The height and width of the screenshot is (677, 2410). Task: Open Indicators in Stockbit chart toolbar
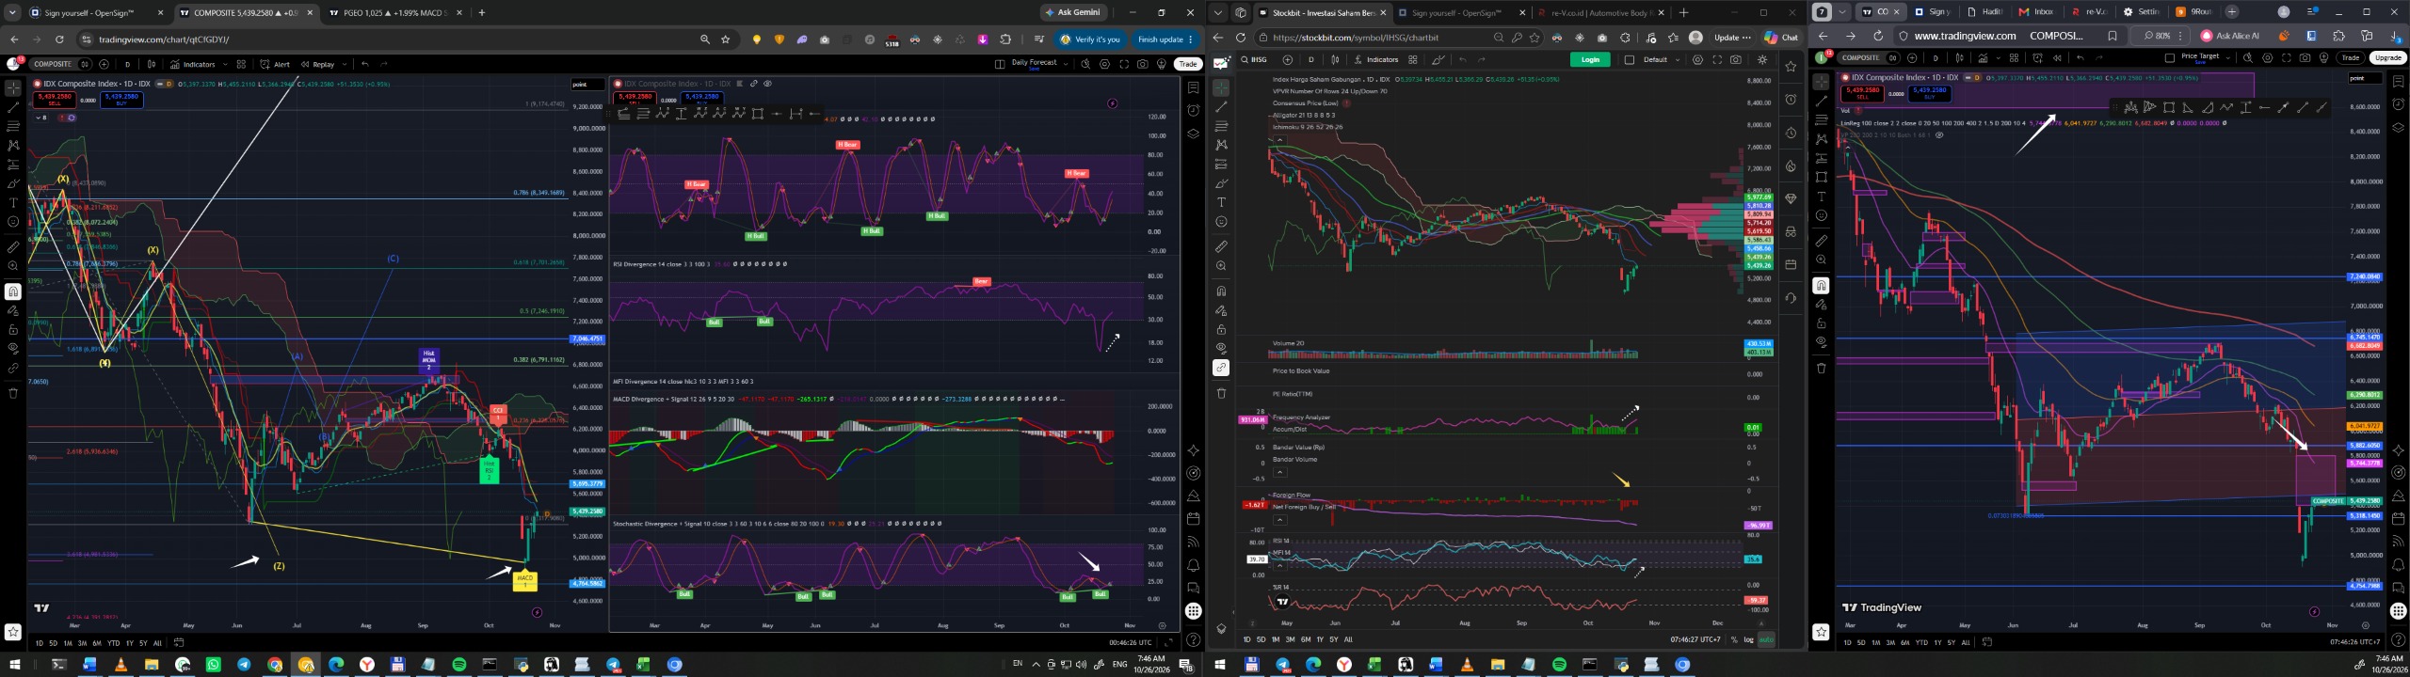1376,59
